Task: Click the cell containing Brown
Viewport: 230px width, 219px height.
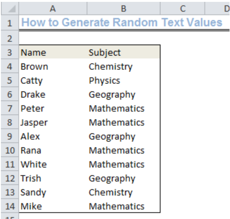Action: coord(53,66)
